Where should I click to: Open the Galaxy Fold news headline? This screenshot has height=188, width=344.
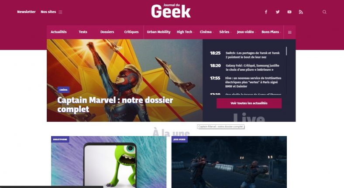(252, 68)
